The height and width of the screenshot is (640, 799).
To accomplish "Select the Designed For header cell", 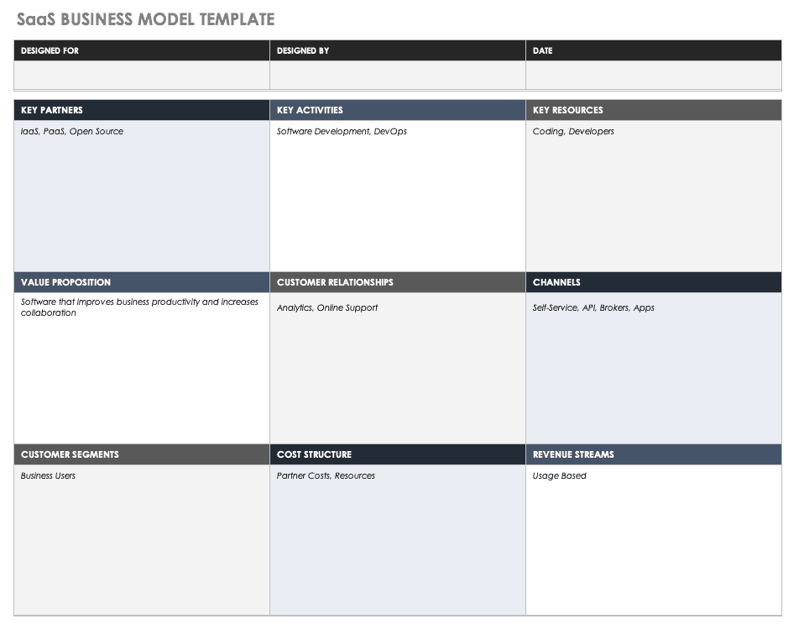I will click(x=142, y=50).
